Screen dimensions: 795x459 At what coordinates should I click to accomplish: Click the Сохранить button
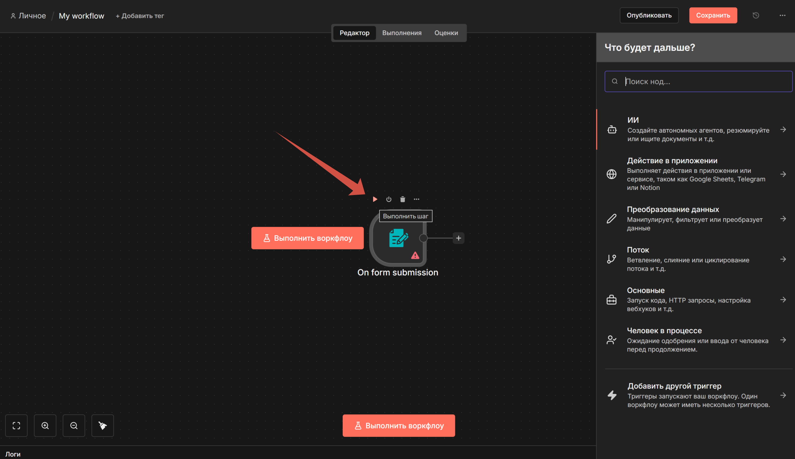click(713, 15)
